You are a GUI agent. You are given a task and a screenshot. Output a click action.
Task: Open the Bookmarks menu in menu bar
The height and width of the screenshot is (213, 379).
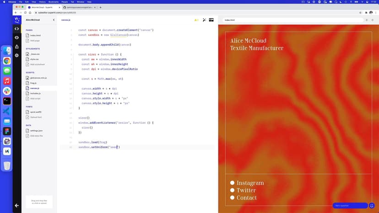click(x=54, y=2)
